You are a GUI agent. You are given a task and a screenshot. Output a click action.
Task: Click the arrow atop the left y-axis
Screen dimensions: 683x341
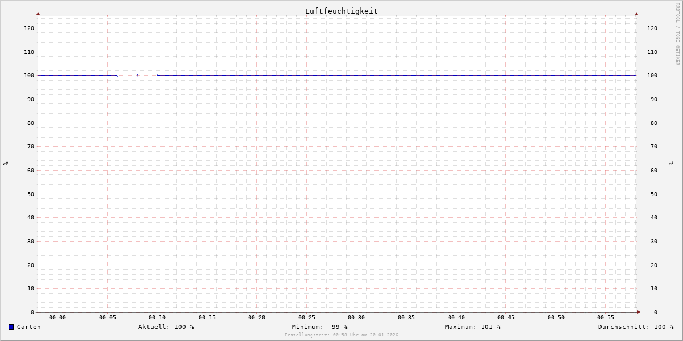pos(38,13)
